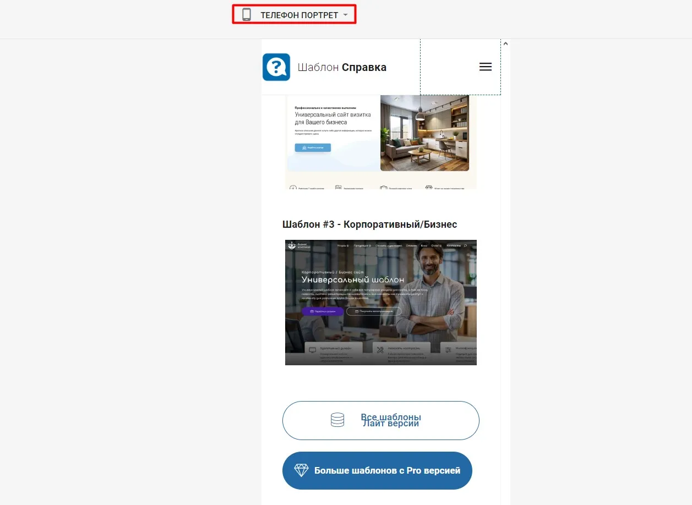Click the phone device icon in the top bar
Viewport: 692px width, 505px height.
pyautogui.click(x=247, y=15)
